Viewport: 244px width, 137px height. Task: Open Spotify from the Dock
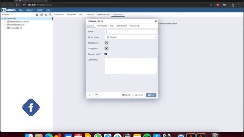pos(147,135)
